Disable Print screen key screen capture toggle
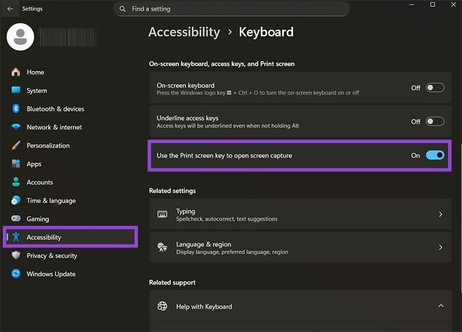 tap(435, 155)
